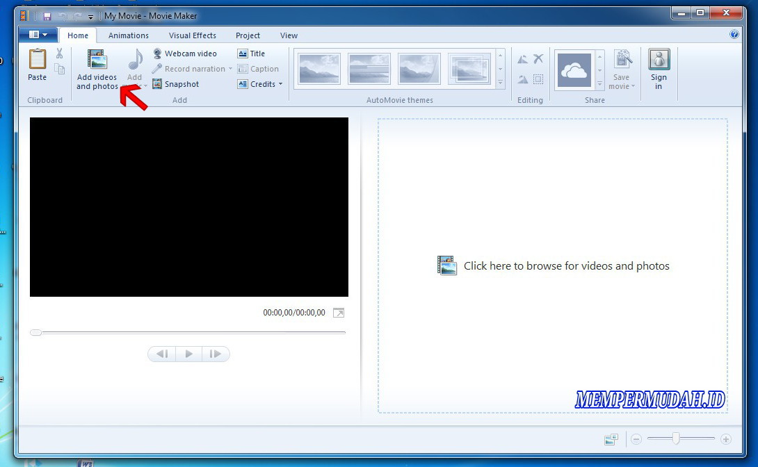The width and height of the screenshot is (758, 467).
Task: Show previous row of AutoMovie themes
Action: [x=500, y=56]
